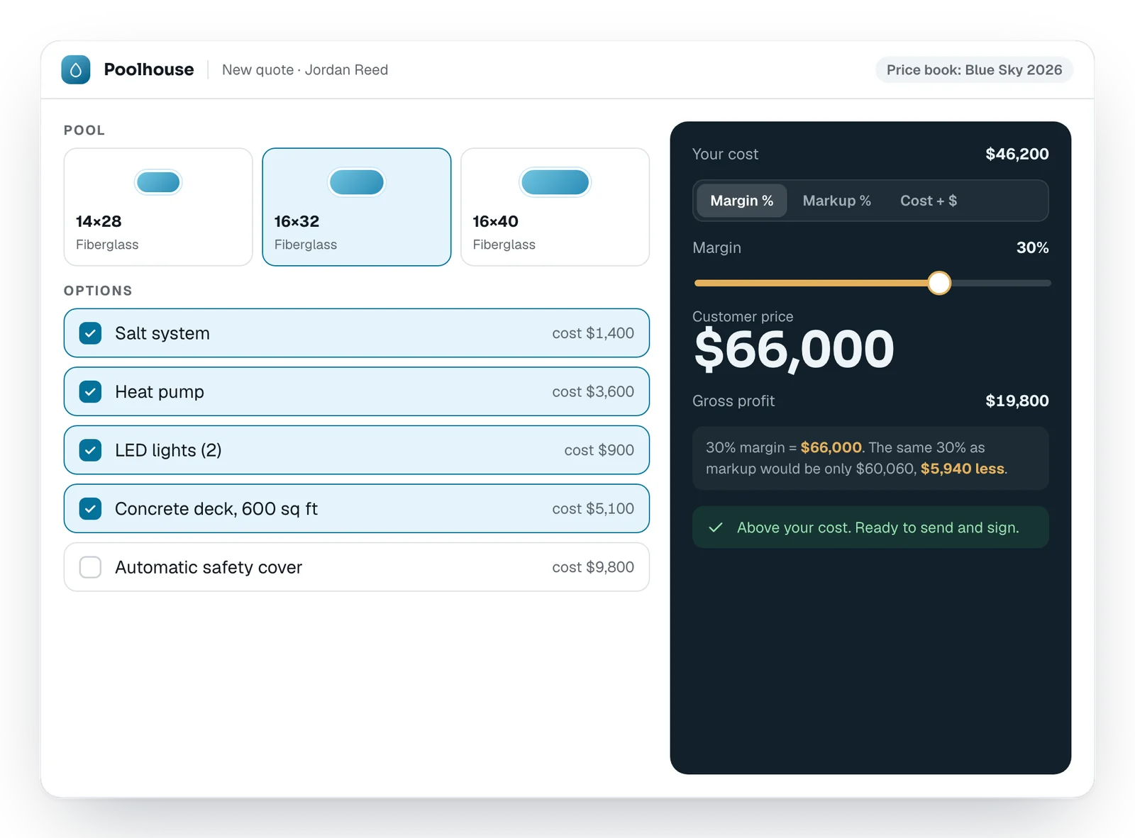Click the pool shape icon on 16×32 card

357,182
